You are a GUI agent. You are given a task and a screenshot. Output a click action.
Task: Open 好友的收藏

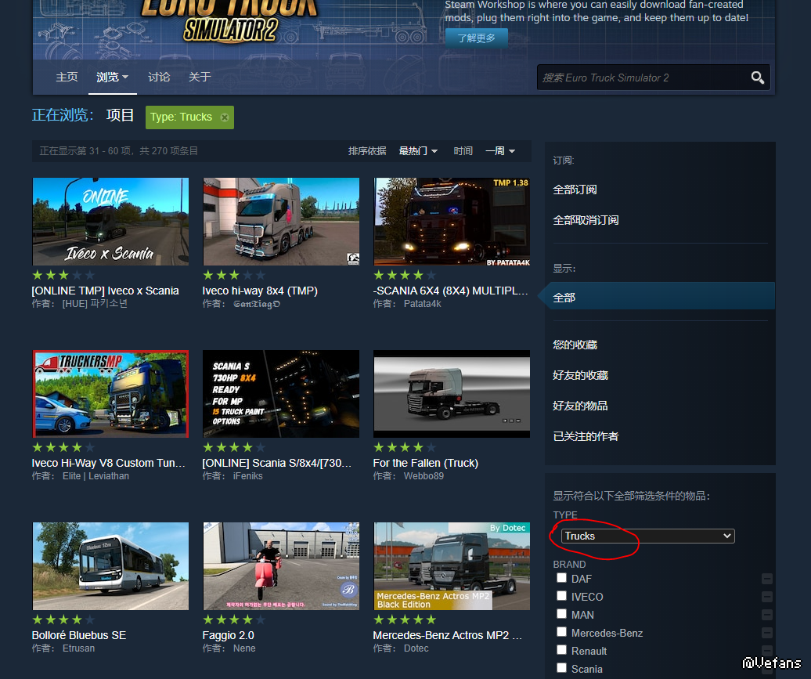coord(580,375)
